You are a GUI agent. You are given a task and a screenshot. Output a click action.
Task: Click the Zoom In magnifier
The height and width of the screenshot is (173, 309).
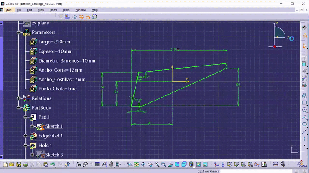tap(157, 164)
